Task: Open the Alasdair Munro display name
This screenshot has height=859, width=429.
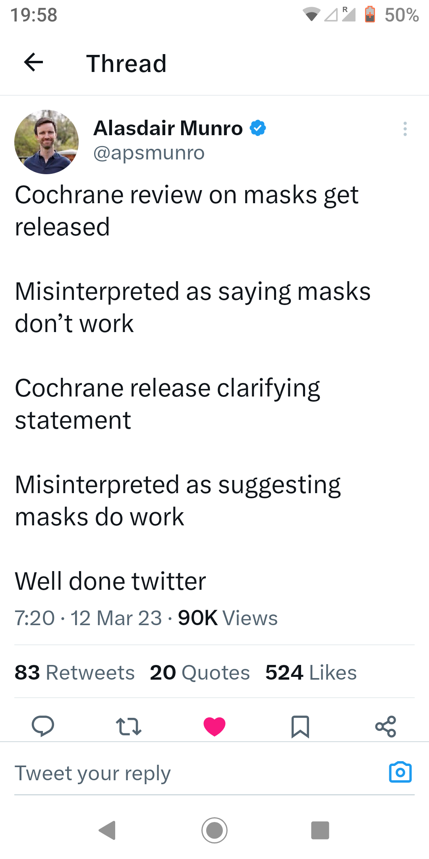Action: pyautogui.click(x=168, y=128)
